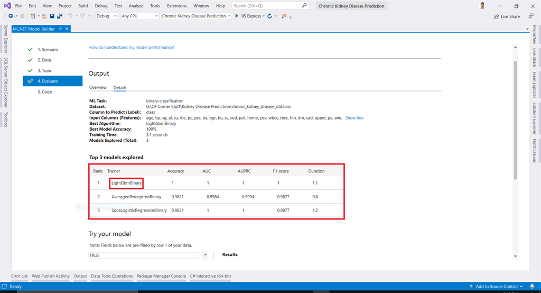Select the AveragedPerceptronBinary trainer row
Screen dimensions: 541x293
click(x=216, y=197)
